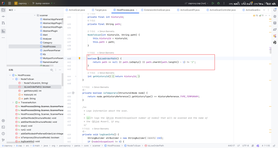Open the zaproxy project dropdown
The height and width of the screenshot is (148, 278).
[x=21, y=3]
